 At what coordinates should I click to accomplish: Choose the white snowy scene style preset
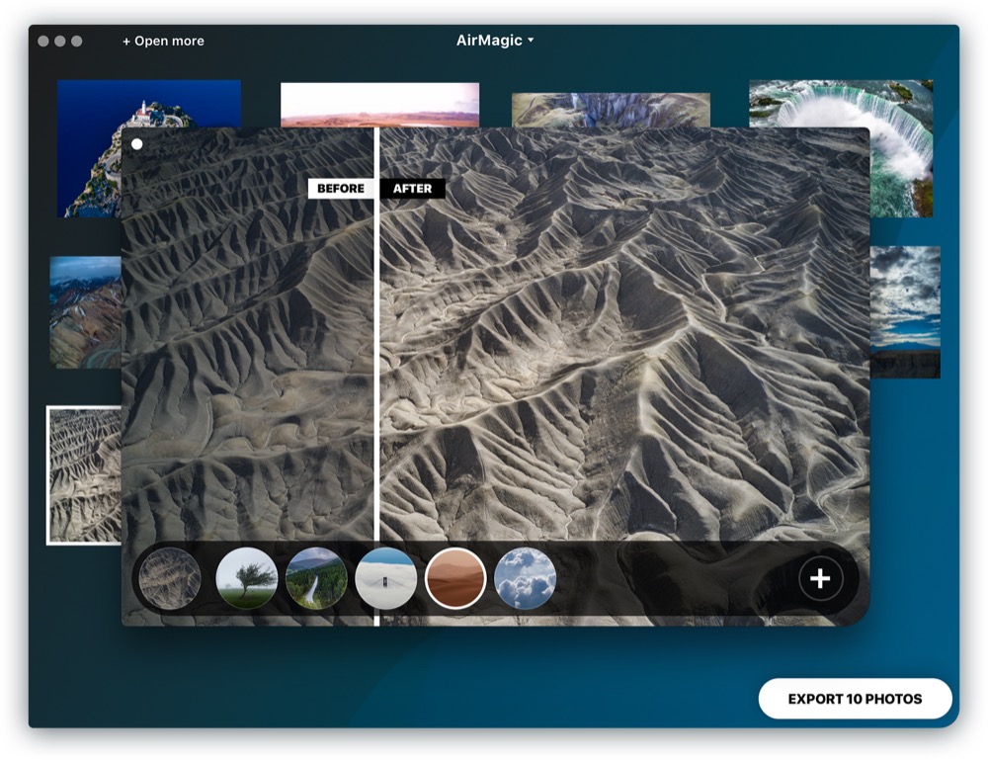click(385, 578)
